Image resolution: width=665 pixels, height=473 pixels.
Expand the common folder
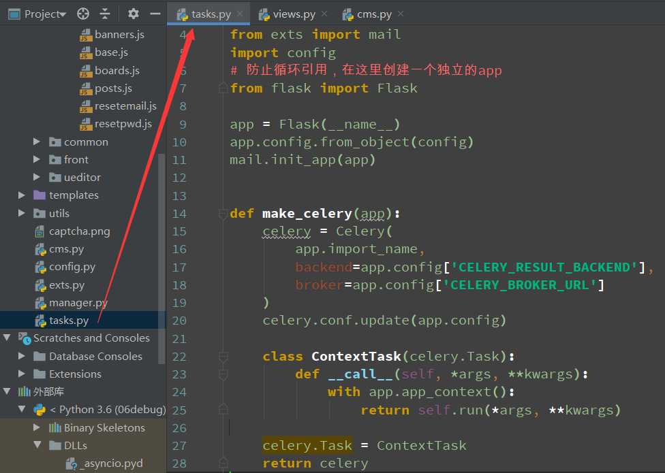[37, 142]
